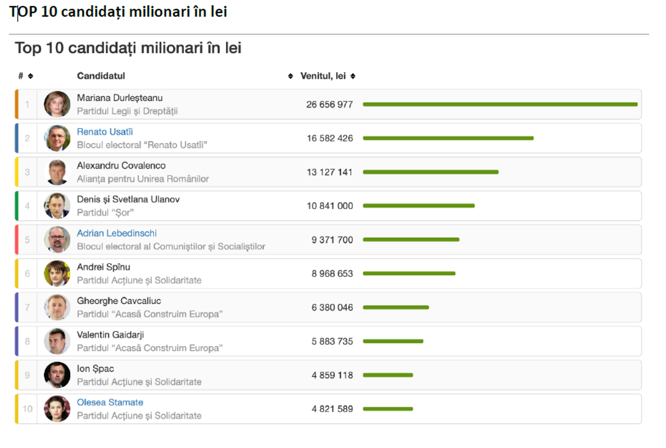666x448 pixels.
Task: Click Denis și Svetlana Ulanov's photo
Action: (57, 206)
